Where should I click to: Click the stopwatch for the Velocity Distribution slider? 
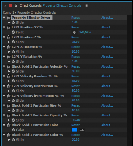point(13,91)
